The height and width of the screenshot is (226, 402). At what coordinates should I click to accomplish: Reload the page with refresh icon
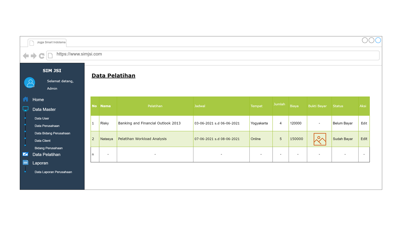[41, 56]
